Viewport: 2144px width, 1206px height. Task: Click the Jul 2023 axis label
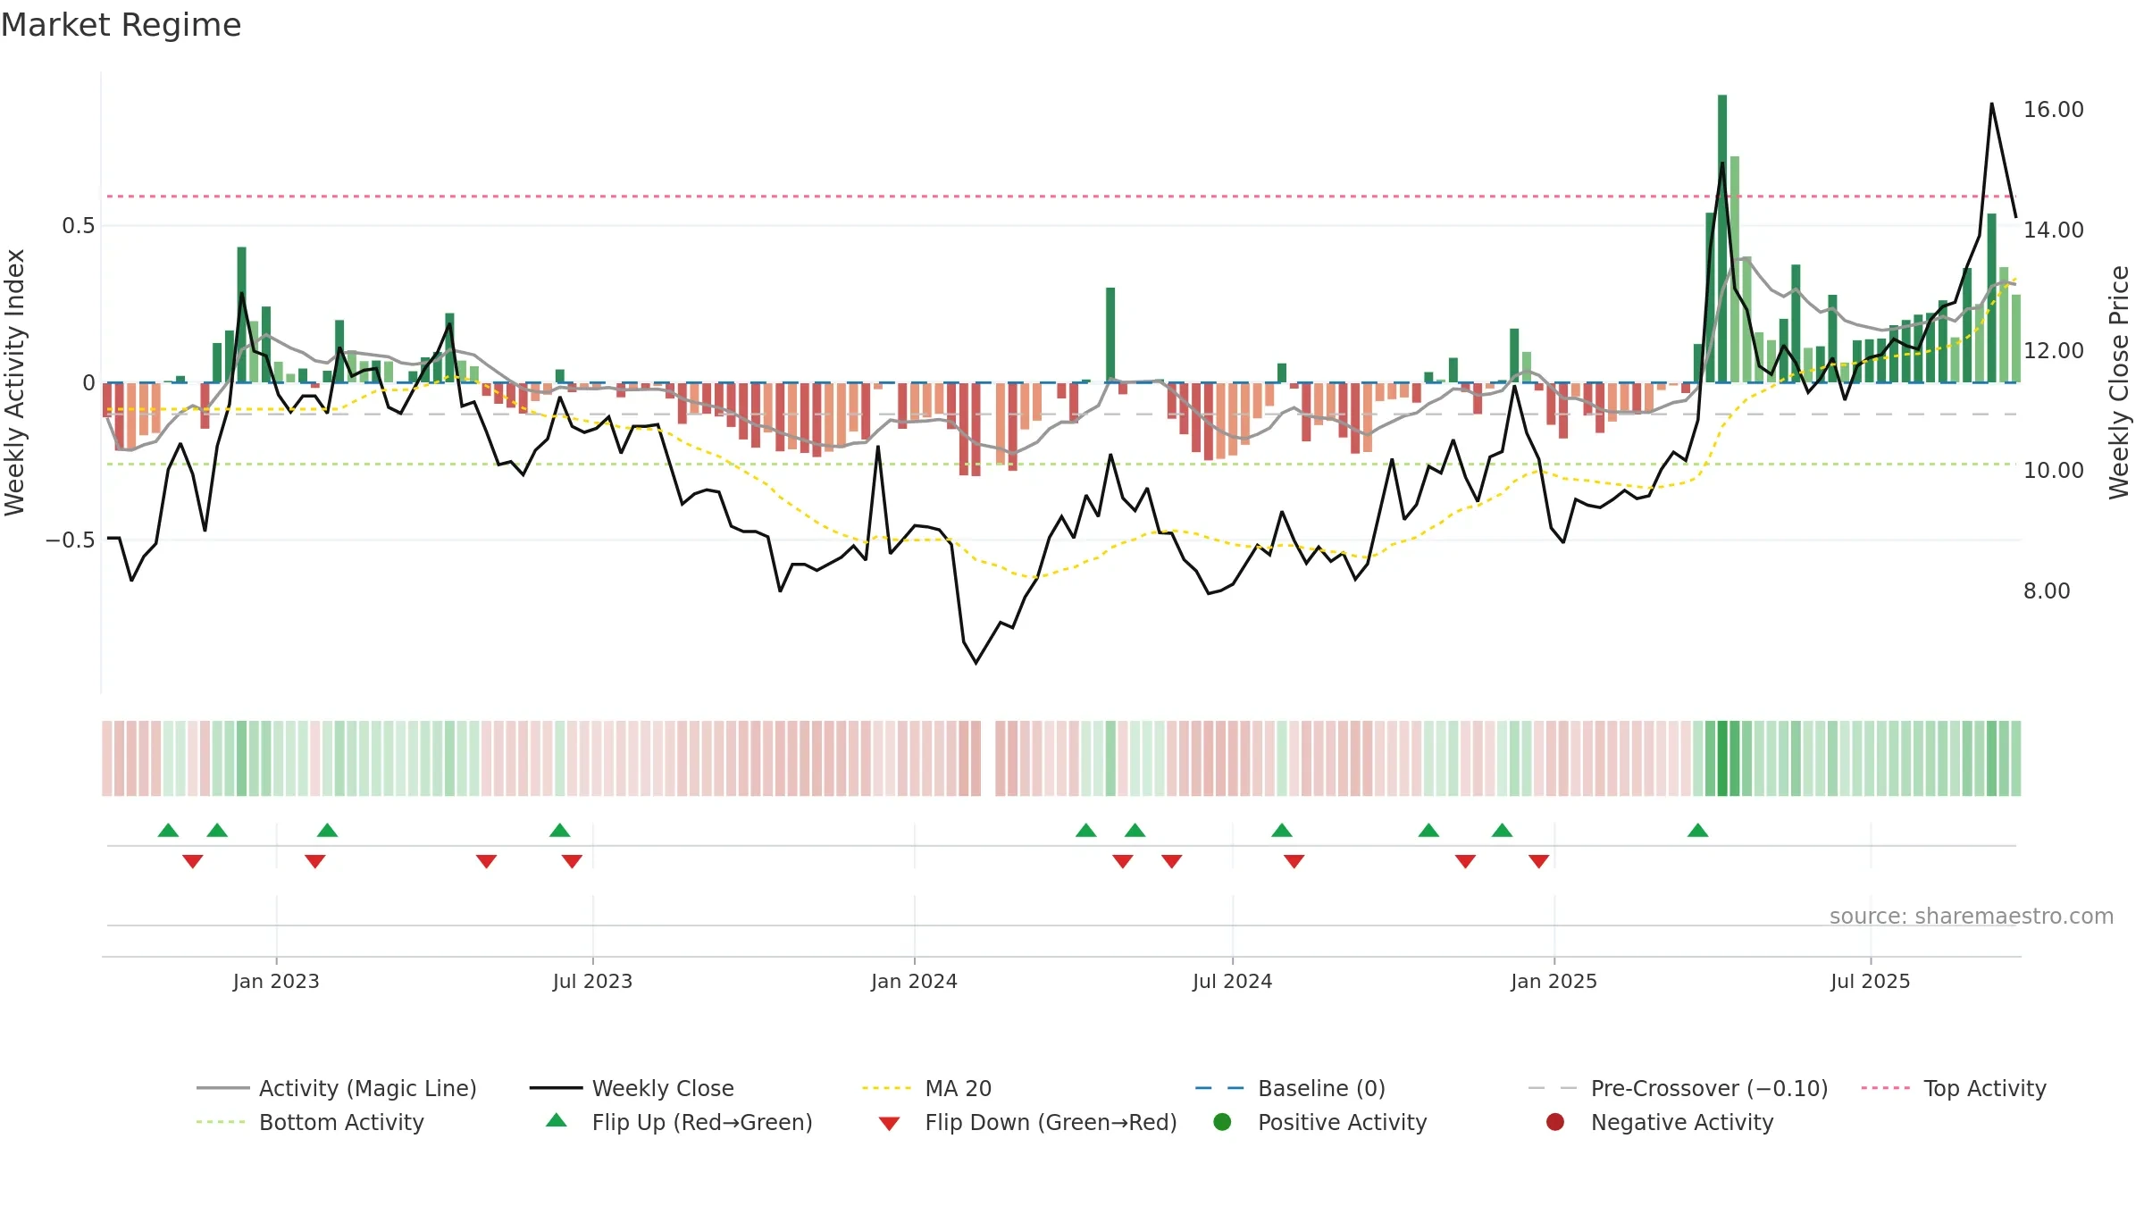592,981
